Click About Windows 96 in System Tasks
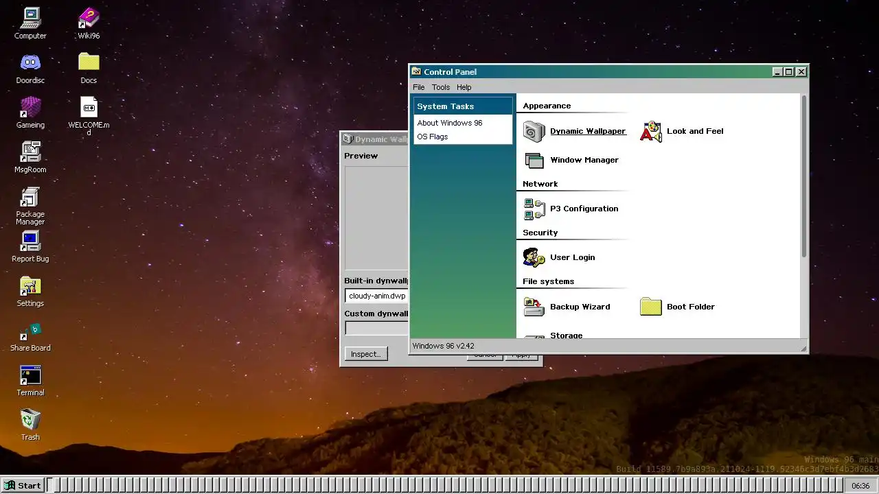Viewport: 879px width, 494px height. (x=450, y=123)
